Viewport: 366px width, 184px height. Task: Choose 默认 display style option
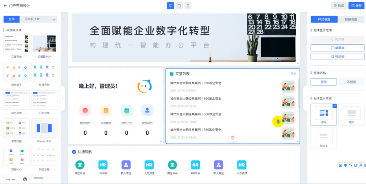point(324,115)
